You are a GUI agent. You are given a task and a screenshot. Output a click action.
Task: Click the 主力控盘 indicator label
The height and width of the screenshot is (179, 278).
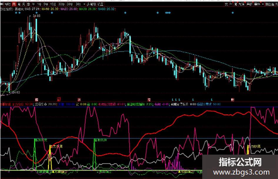tap(18, 104)
